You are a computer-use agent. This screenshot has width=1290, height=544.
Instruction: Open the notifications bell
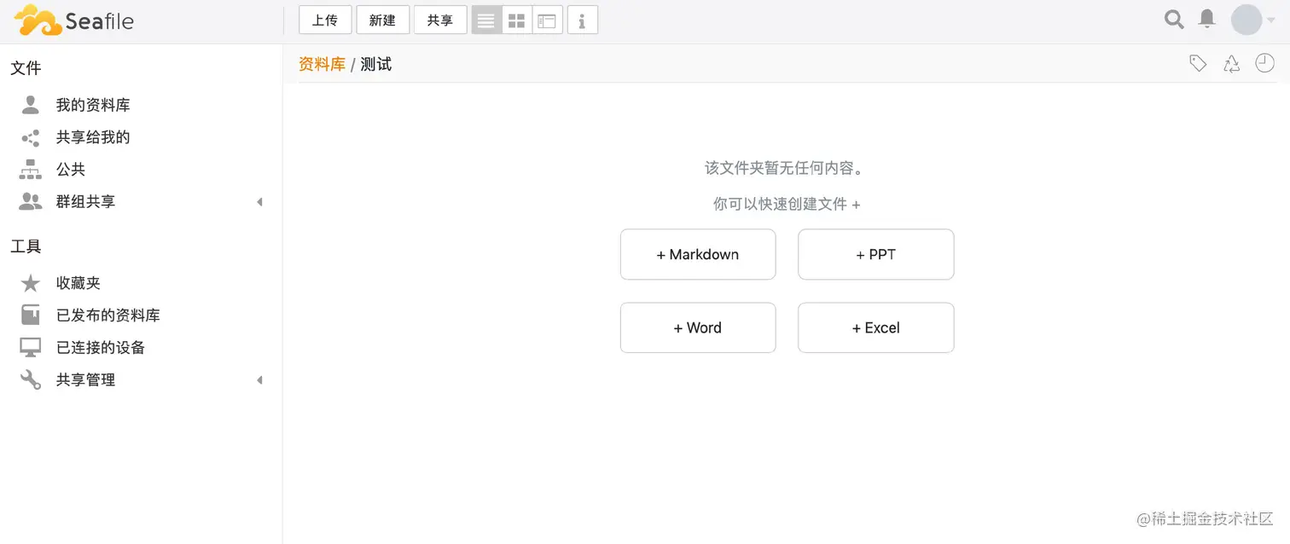pos(1206,19)
